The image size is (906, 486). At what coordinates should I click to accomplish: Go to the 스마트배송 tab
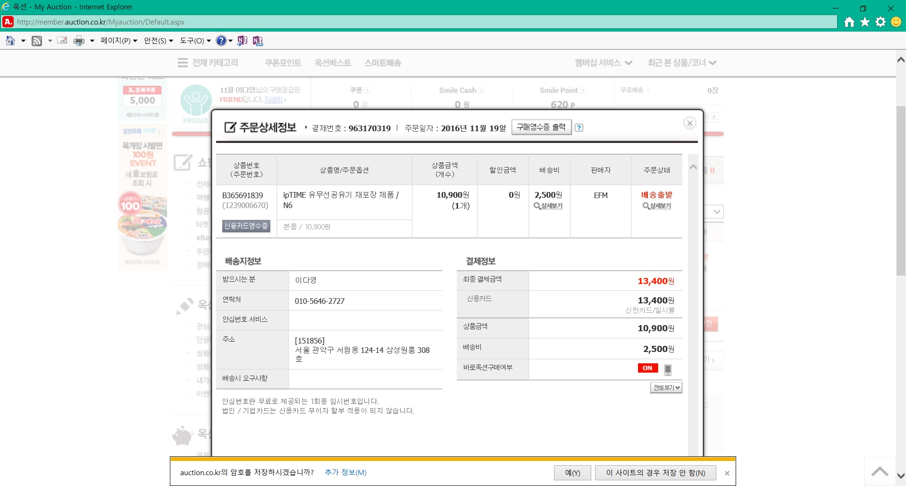coord(383,63)
